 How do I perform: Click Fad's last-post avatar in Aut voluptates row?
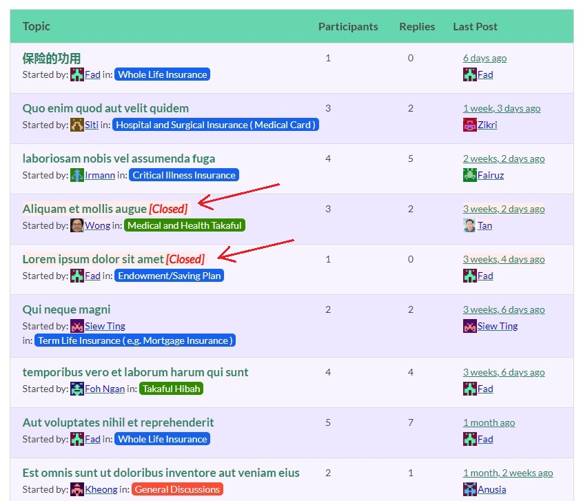(470, 439)
